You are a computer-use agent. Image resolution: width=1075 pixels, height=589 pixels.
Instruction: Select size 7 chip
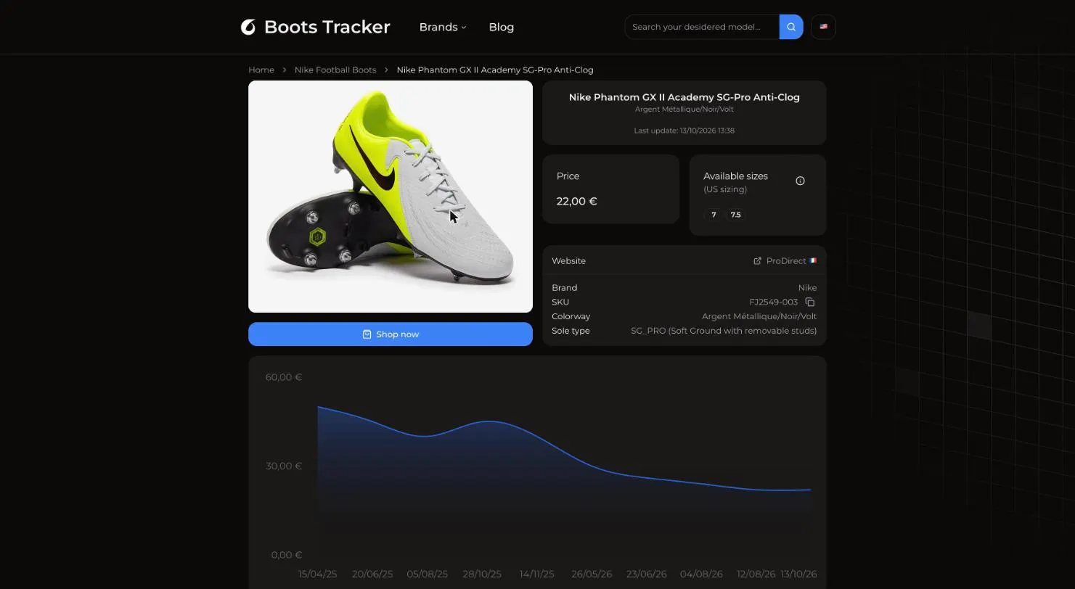(714, 215)
